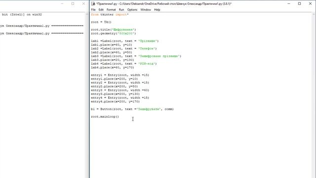Image resolution: width=316 pixels, height=178 pixels.
Task: Click the second RESTART line in the shell
Action: (41, 33)
